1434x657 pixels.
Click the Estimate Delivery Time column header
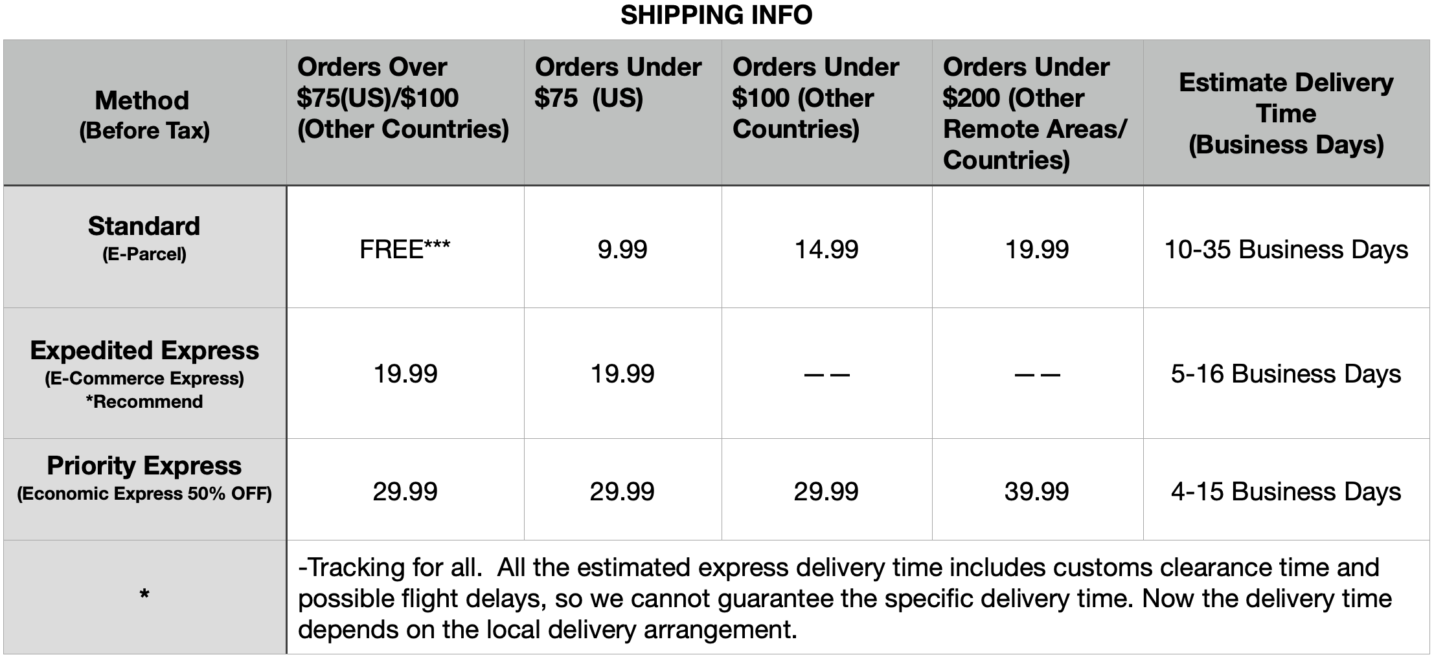1286,113
